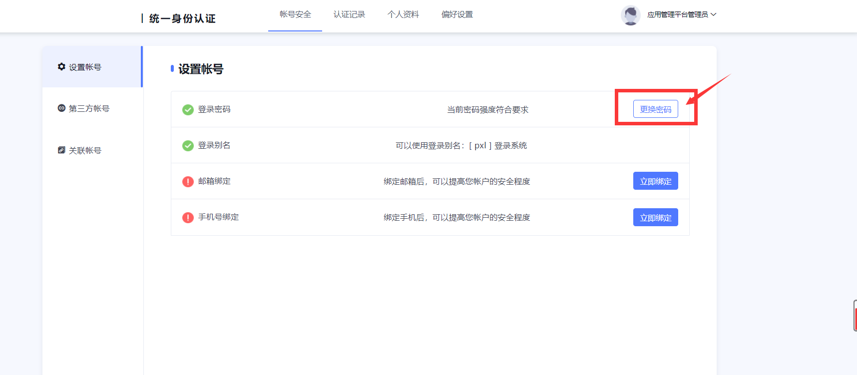Viewport: 857px width, 375px height.
Task: Select the 偏好设置 tab
Action: tap(457, 14)
